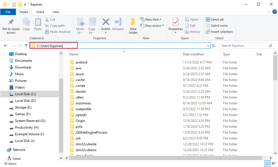Go back with the left arrow
This screenshot has height=167, width=278.
tap(6, 46)
